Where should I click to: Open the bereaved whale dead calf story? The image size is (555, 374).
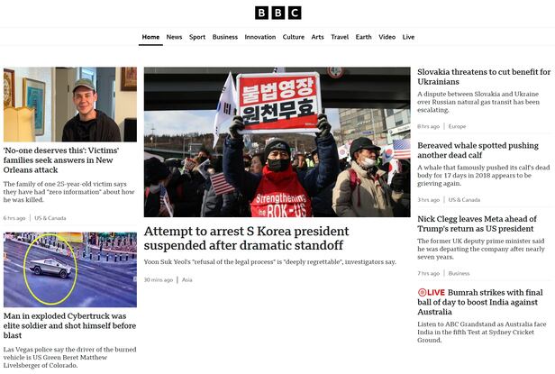coord(478,151)
